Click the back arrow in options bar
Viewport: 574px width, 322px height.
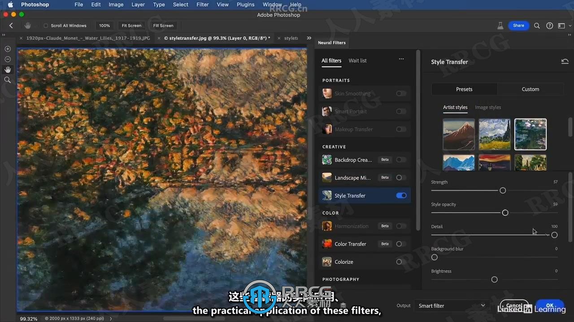(11, 25)
